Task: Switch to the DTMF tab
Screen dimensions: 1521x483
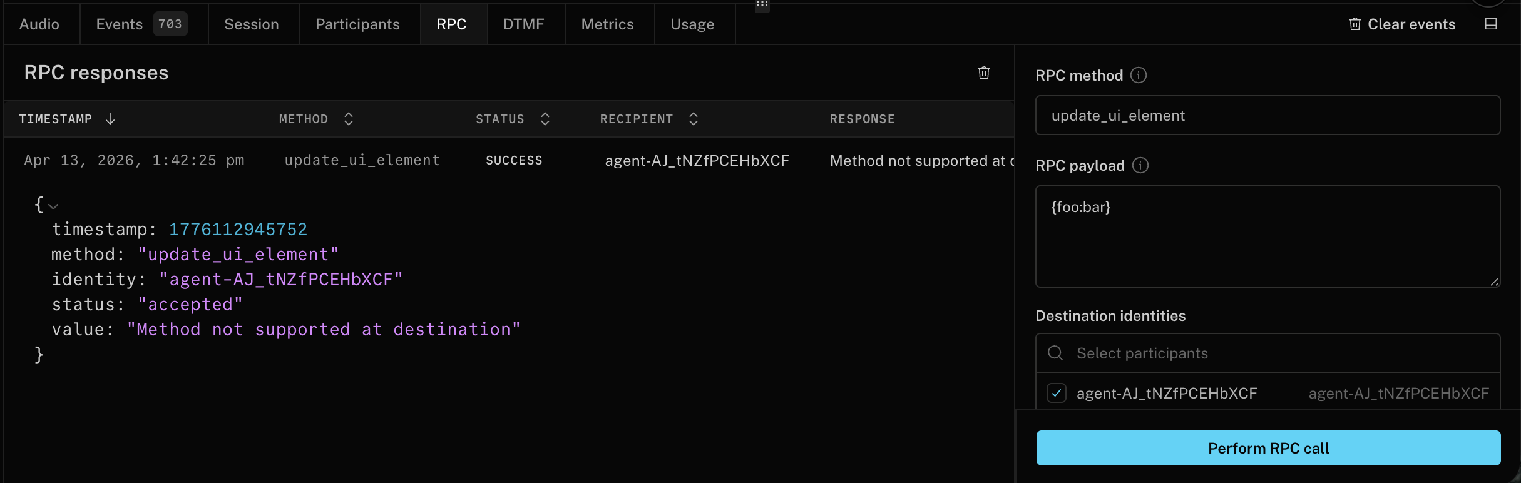Action: (524, 24)
